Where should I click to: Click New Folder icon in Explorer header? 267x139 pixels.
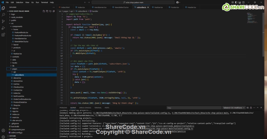pos(47,11)
